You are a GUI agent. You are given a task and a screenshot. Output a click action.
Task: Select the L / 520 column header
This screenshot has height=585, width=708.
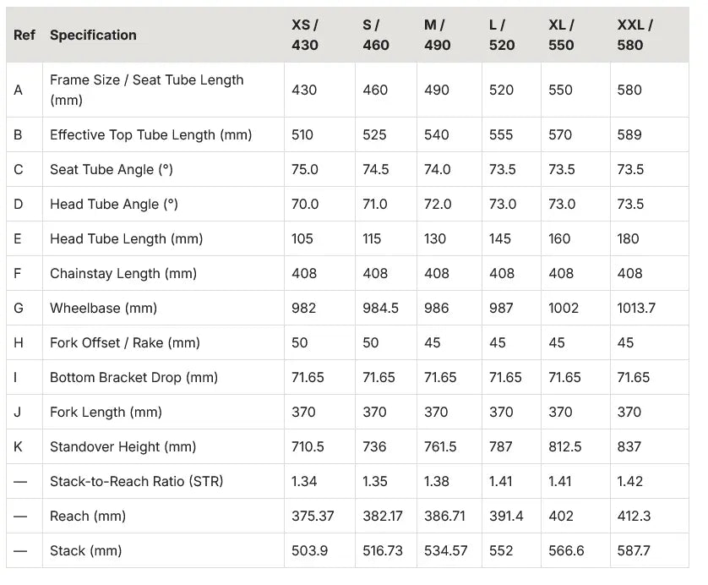pyautogui.click(x=502, y=35)
